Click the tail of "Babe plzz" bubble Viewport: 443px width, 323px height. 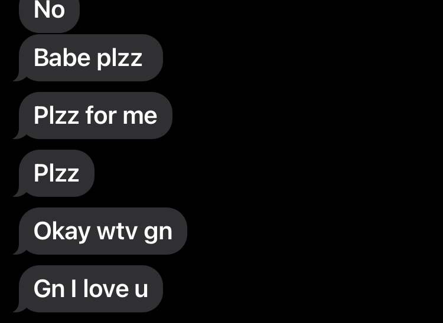tap(19, 77)
